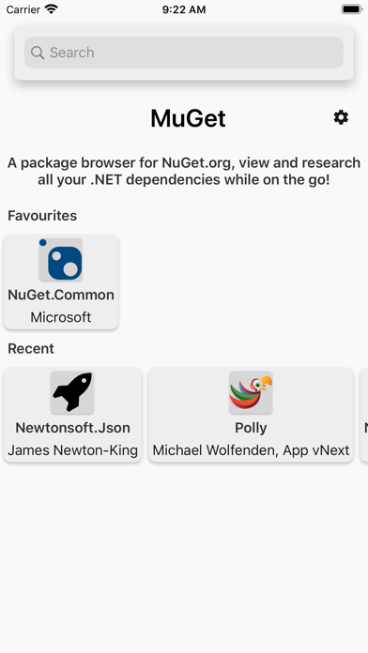Tap the Newtonsoft.Json rocket icon
The width and height of the screenshot is (368, 653).
tap(72, 393)
